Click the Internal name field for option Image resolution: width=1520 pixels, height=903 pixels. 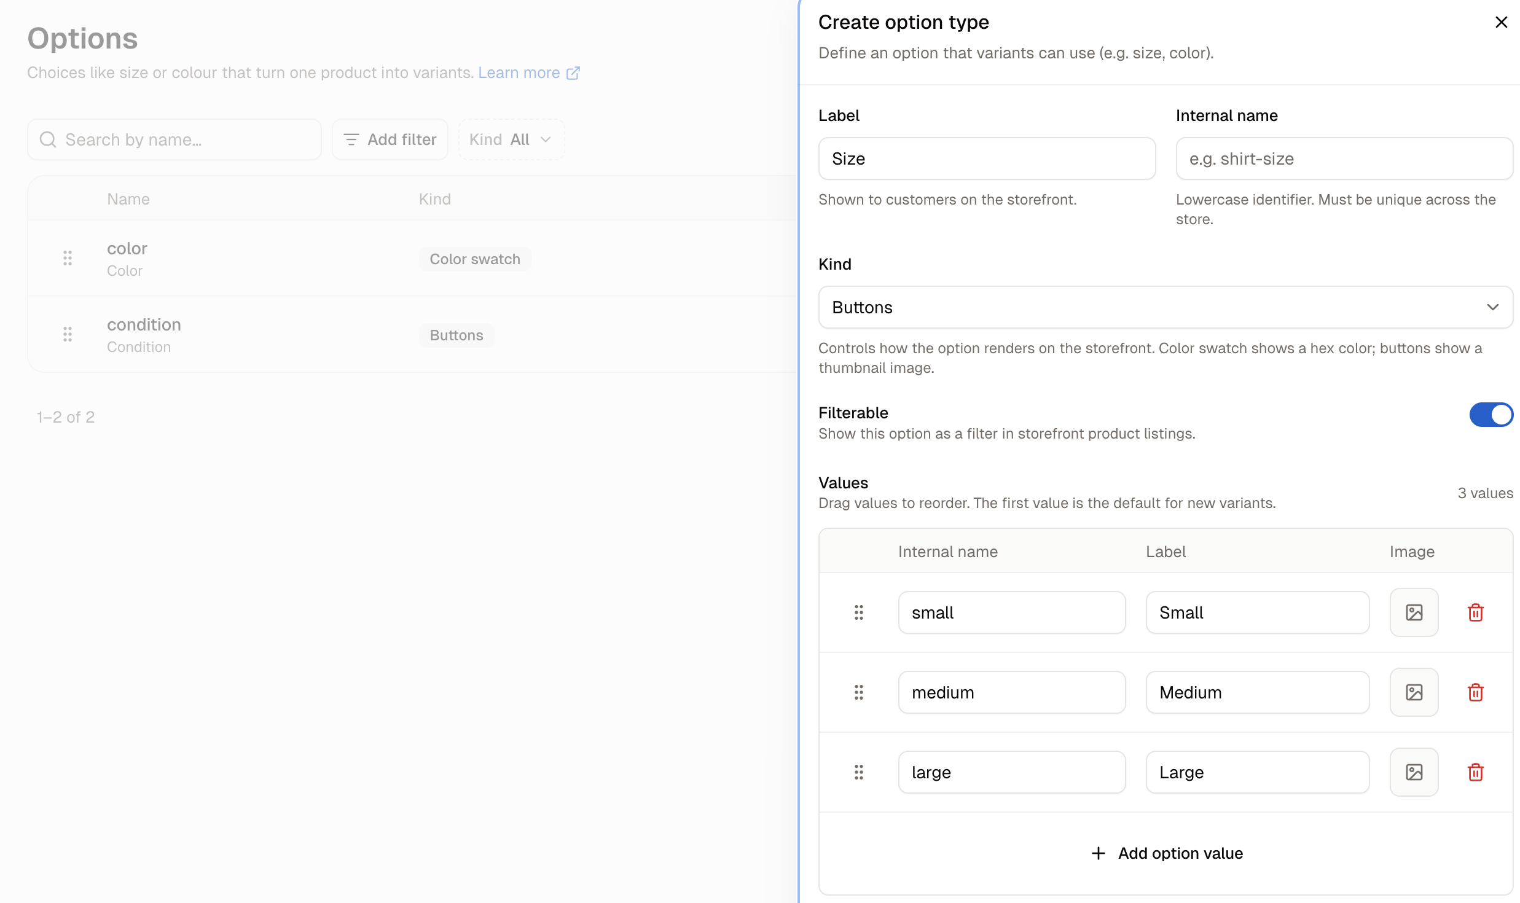pyautogui.click(x=1344, y=158)
